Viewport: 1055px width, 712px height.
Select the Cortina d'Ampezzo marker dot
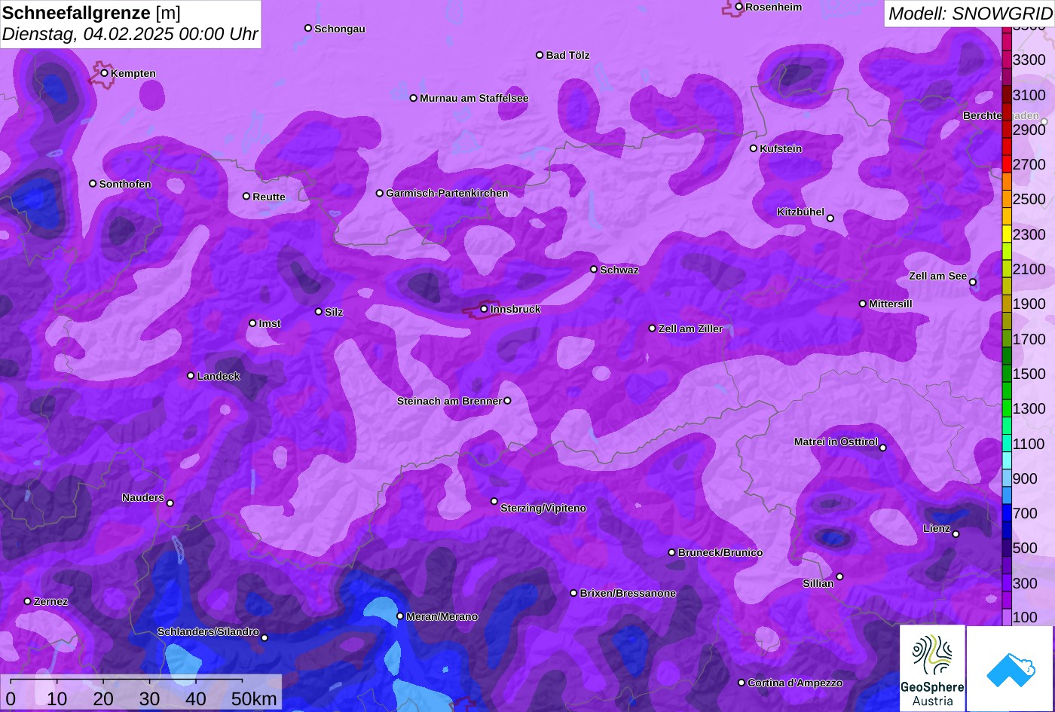[742, 683]
